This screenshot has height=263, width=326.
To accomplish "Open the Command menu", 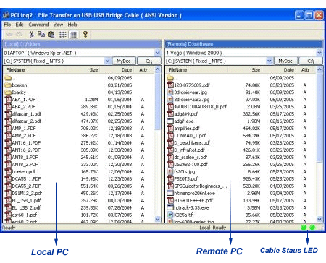I will 38,25.
